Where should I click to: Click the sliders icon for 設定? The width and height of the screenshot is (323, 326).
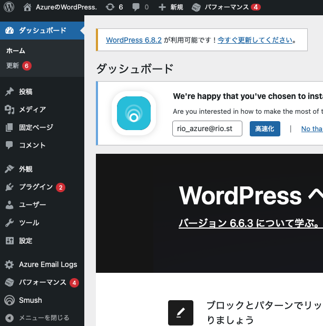click(x=9, y=241)
